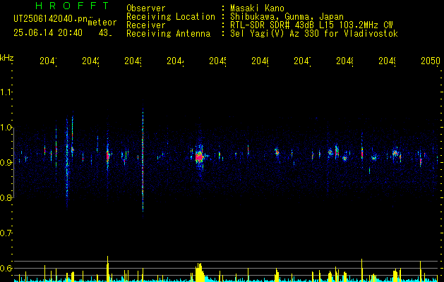Click the Receiving Location label
Screen dimensions: 444x282
[171, 17]
